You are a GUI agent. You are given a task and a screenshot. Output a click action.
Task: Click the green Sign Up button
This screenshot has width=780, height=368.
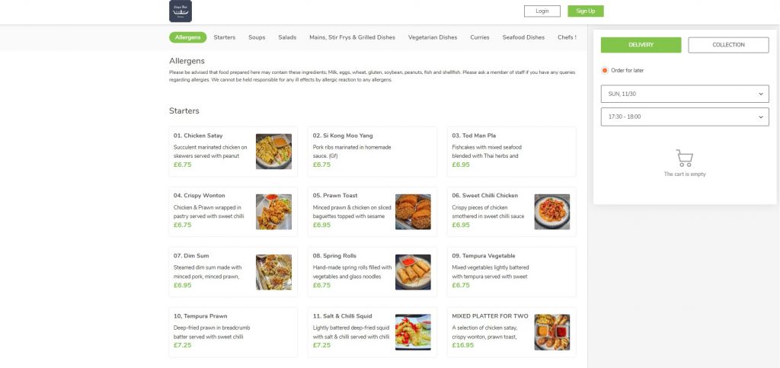tap(585, 11)
